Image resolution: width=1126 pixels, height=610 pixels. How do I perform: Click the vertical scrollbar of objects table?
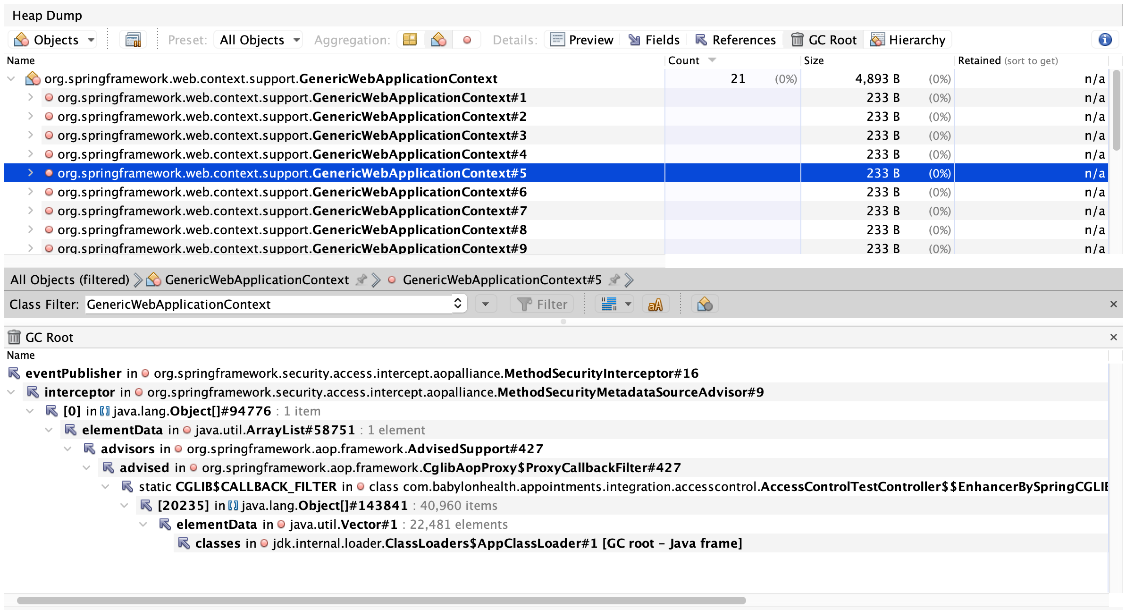1116,110
